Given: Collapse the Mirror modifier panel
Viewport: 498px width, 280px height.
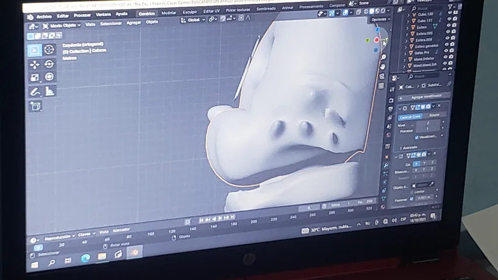Looking at the screenshot, I should 396,156.
